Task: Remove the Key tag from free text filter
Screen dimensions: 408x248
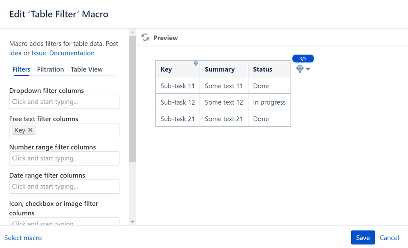Action: click(x=30, y=130)
